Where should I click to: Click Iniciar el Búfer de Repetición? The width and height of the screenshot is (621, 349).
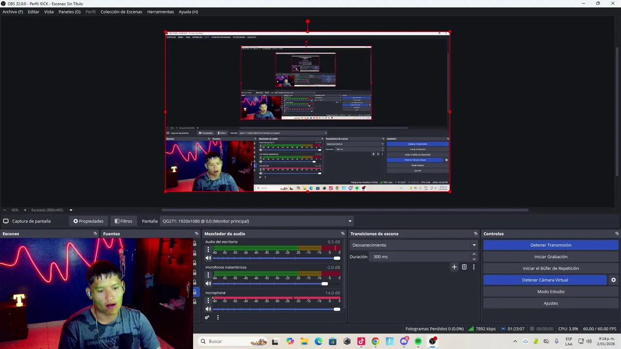pyautogui.click(x=551, y=268)
